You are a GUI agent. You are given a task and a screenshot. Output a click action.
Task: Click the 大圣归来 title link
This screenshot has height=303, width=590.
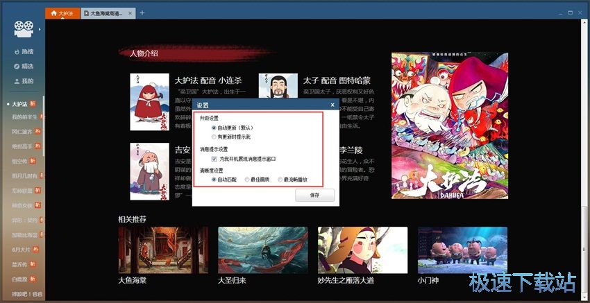[232, 280]
